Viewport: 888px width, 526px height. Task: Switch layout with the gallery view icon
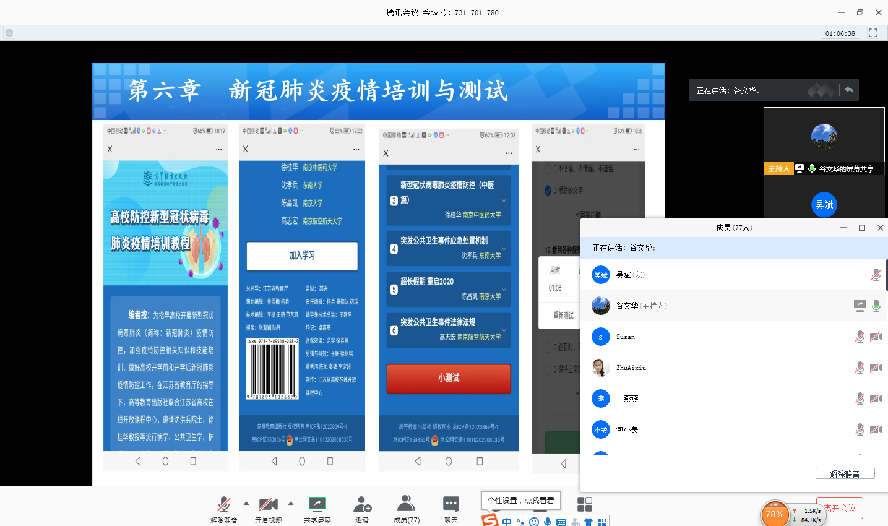point(584,504)
